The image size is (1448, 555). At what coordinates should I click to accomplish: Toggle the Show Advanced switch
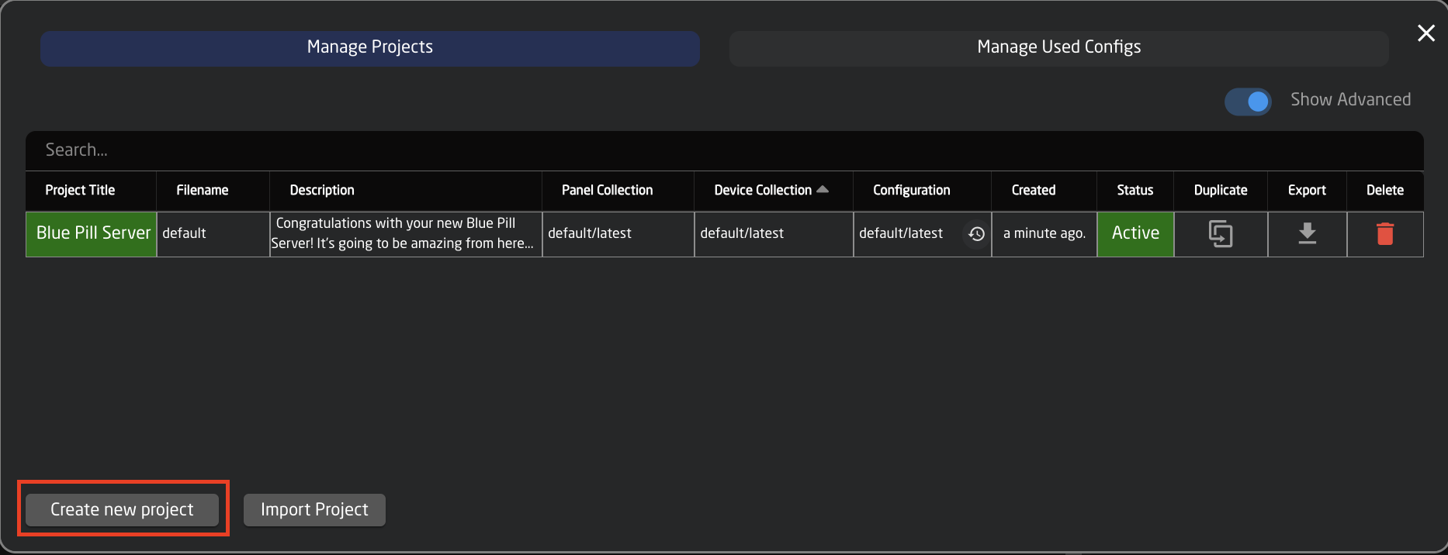click(1248, 101)
